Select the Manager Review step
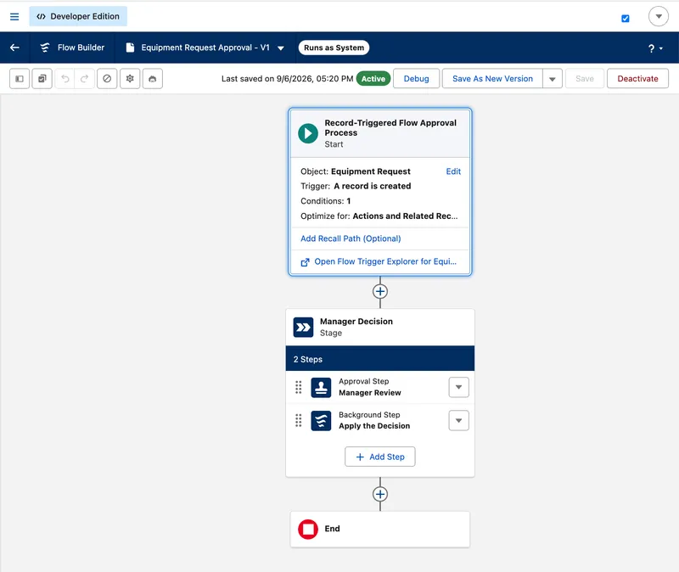 pos(370,393)
